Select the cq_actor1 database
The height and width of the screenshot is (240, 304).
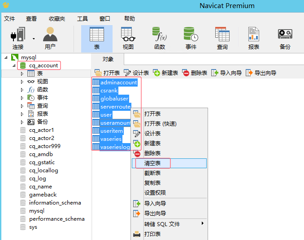coord(37,130)
